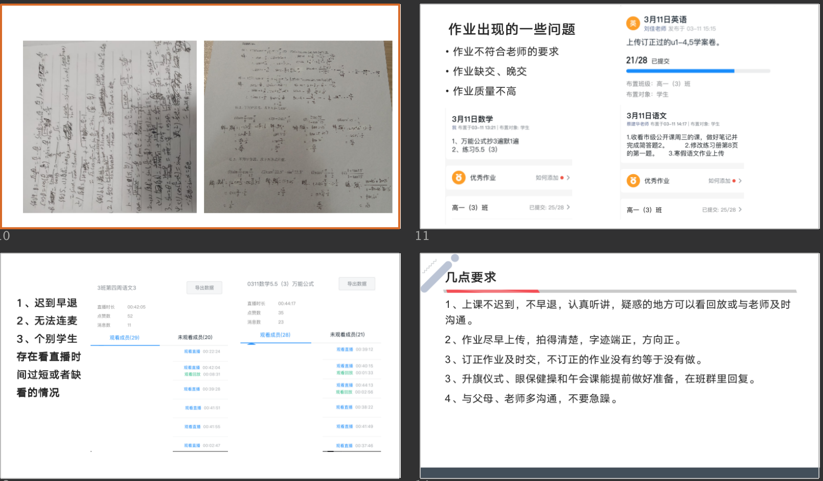Click the 21/28 已提交 blue progress bar

click(x=698, y=71)
